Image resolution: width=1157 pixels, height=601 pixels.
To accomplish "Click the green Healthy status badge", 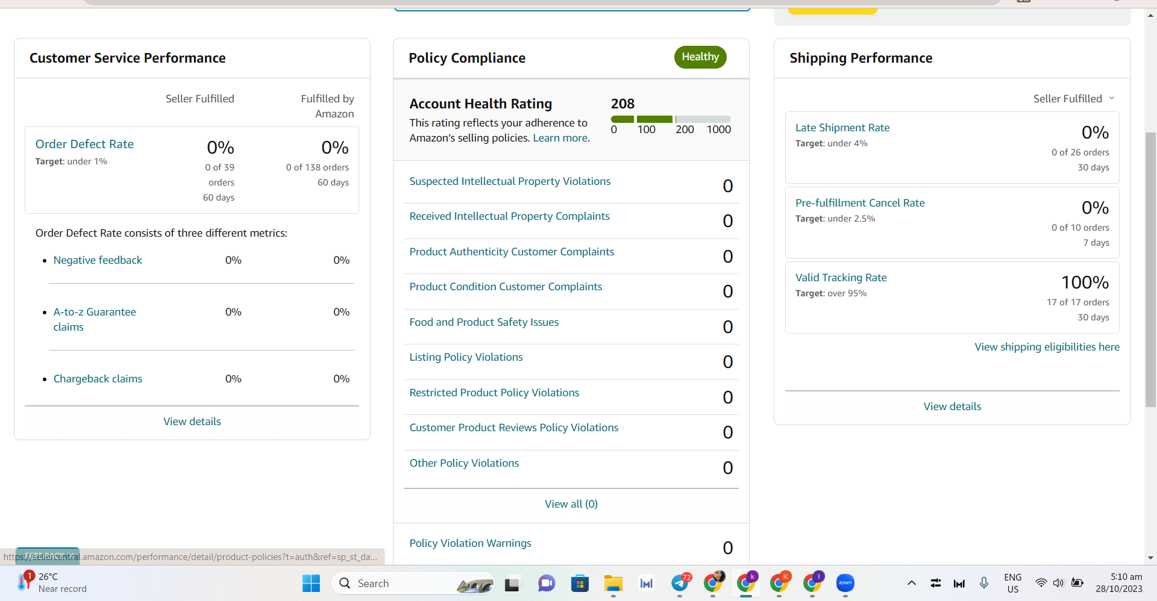I will pos(700,57).
